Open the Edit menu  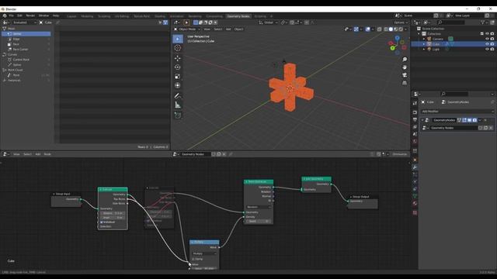19,15
